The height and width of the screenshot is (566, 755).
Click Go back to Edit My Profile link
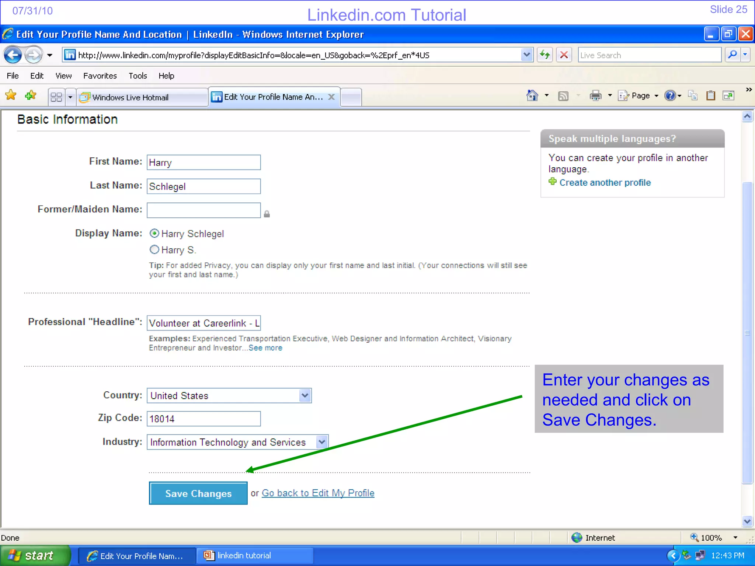318,493
